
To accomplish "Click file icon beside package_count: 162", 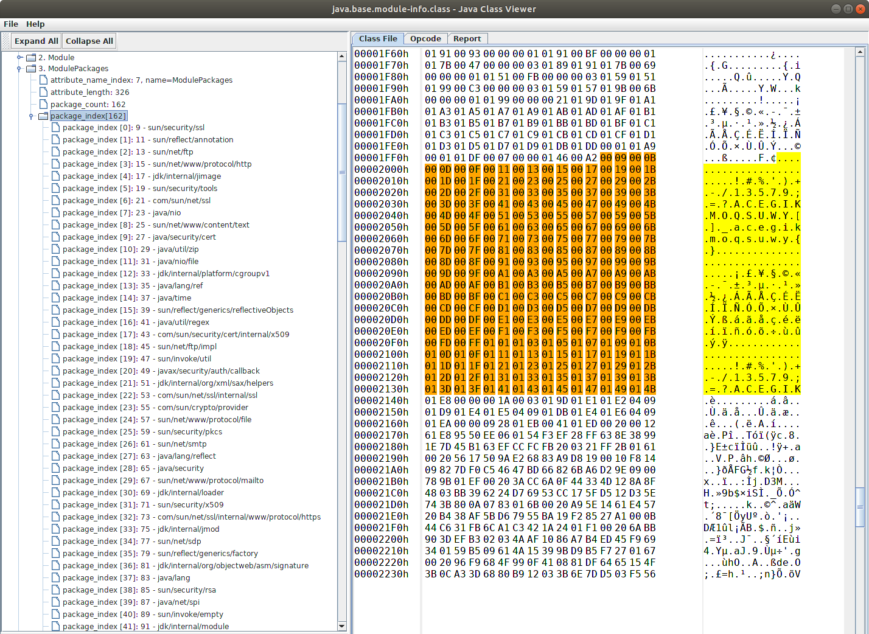I will [43, 104].
